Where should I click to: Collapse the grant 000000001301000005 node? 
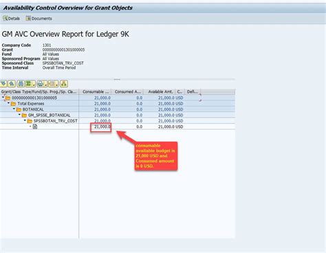[x=3, y=98]
